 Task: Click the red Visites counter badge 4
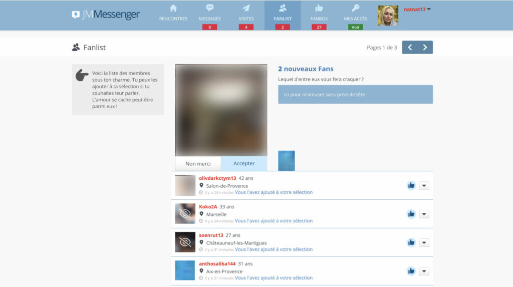[x=246, y=27]
